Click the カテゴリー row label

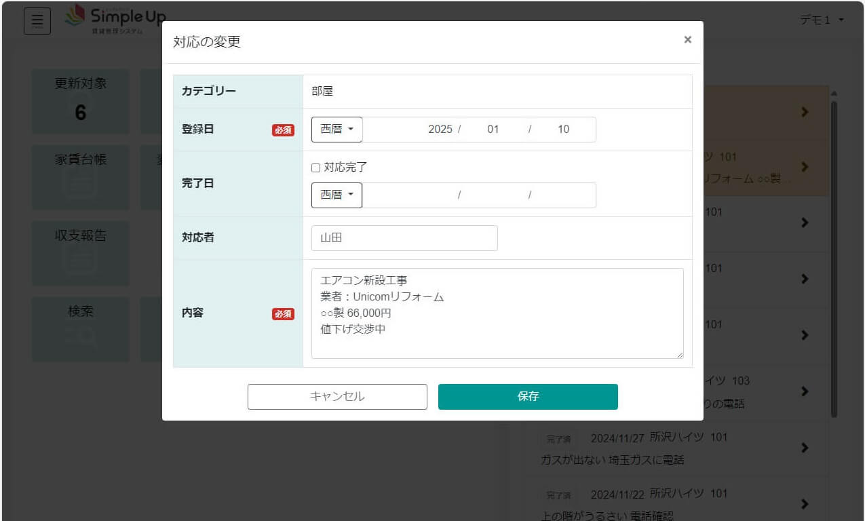[209, 92]
